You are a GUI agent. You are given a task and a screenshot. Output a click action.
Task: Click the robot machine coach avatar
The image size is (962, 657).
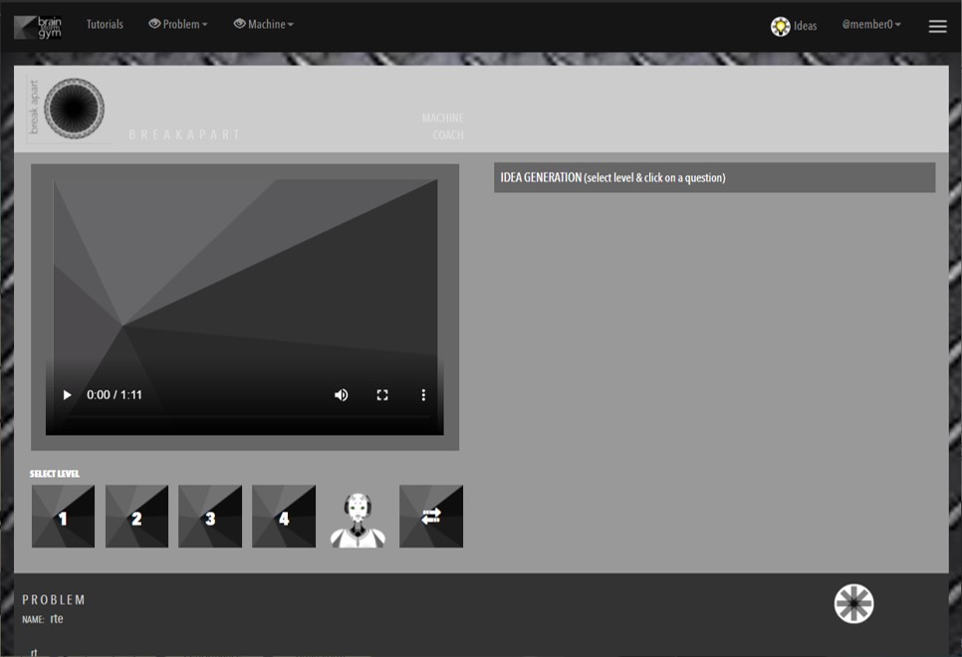click(358, 520)
